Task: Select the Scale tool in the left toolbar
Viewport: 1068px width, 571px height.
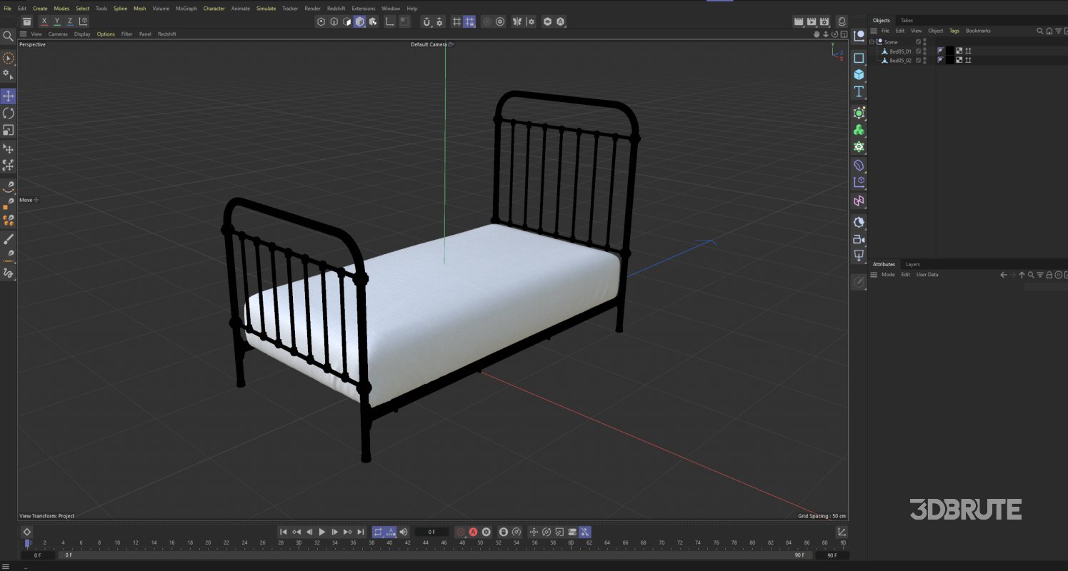Action: pos(8,129)
